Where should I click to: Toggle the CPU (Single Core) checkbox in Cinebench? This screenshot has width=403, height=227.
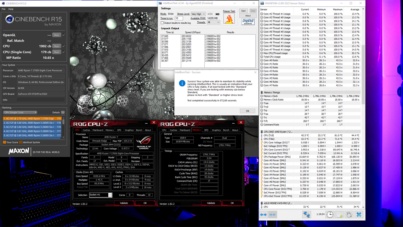coord(64,52)
